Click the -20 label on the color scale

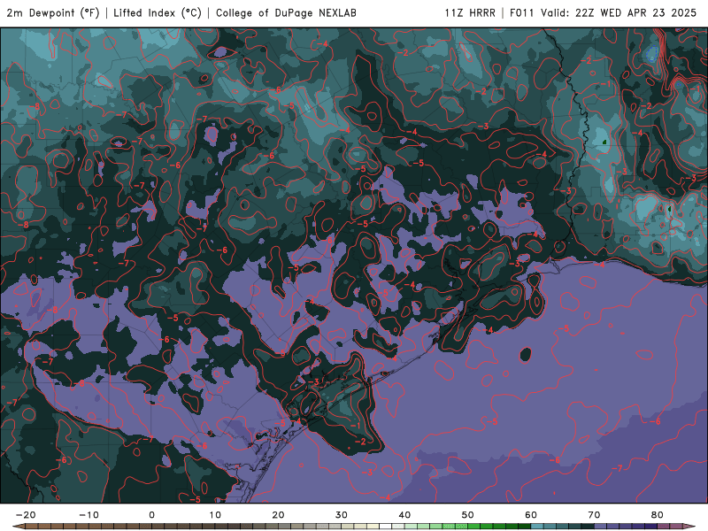[x=26, y=515]
